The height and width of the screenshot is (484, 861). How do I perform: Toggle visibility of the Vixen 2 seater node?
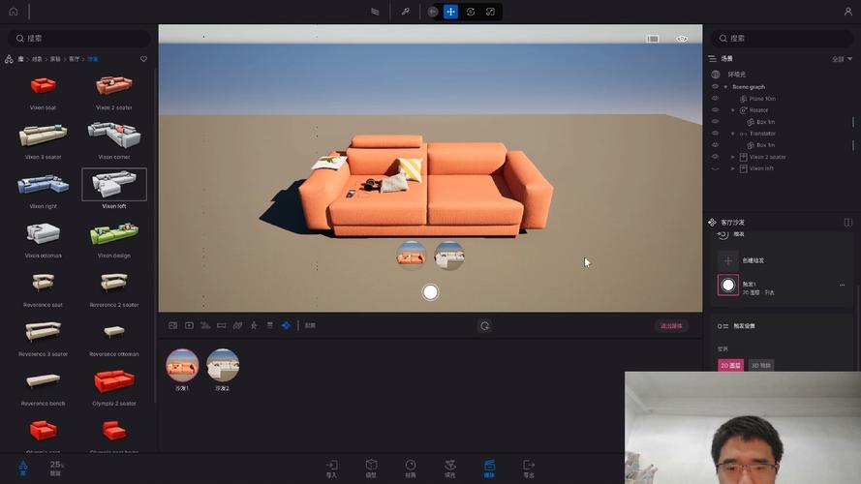[716, 157]
